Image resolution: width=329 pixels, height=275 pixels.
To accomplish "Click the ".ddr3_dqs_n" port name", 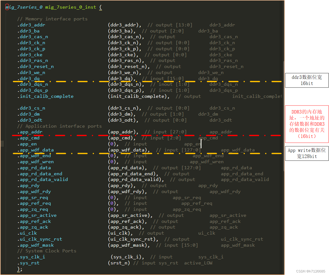I will coord(33,84).
